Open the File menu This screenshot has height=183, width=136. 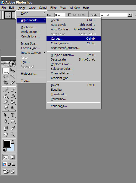[x=4, y=8]
